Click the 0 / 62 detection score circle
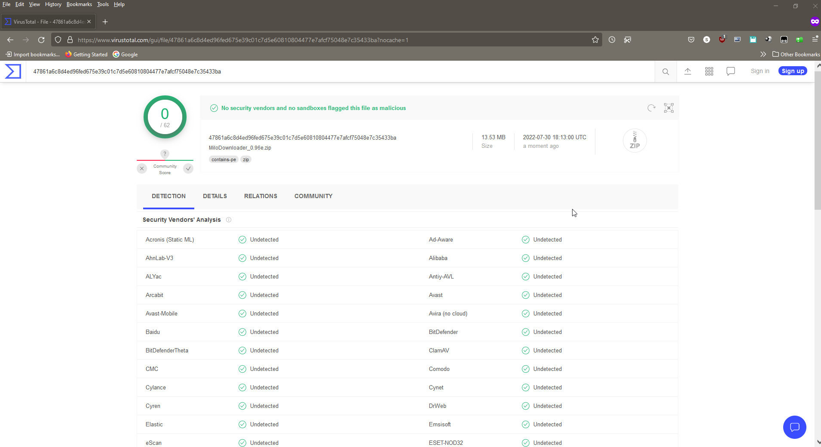 (x=165, y=117)
